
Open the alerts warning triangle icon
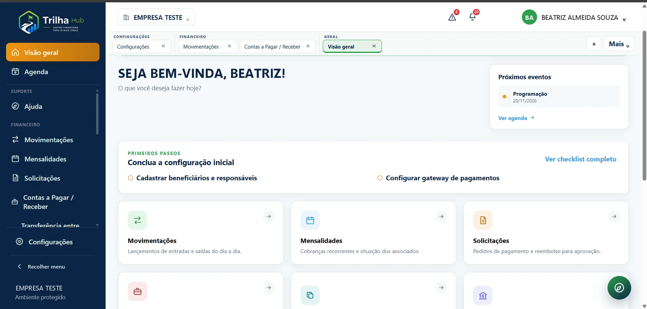(452, 17)
